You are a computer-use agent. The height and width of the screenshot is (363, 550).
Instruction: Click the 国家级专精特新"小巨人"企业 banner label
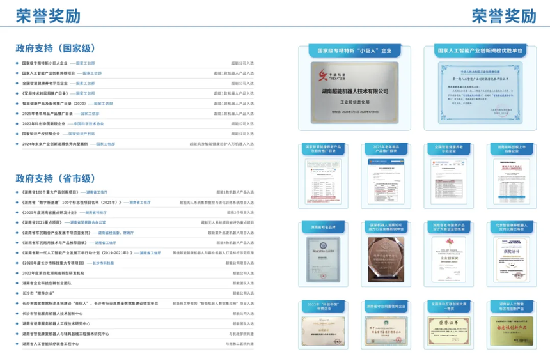pos(355,50)
